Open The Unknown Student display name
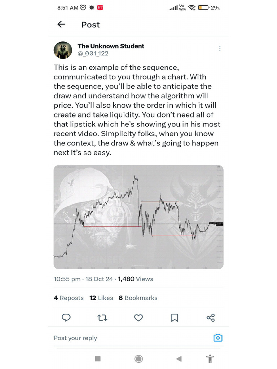Screen dimensions: 277x369 coord(111,46)
